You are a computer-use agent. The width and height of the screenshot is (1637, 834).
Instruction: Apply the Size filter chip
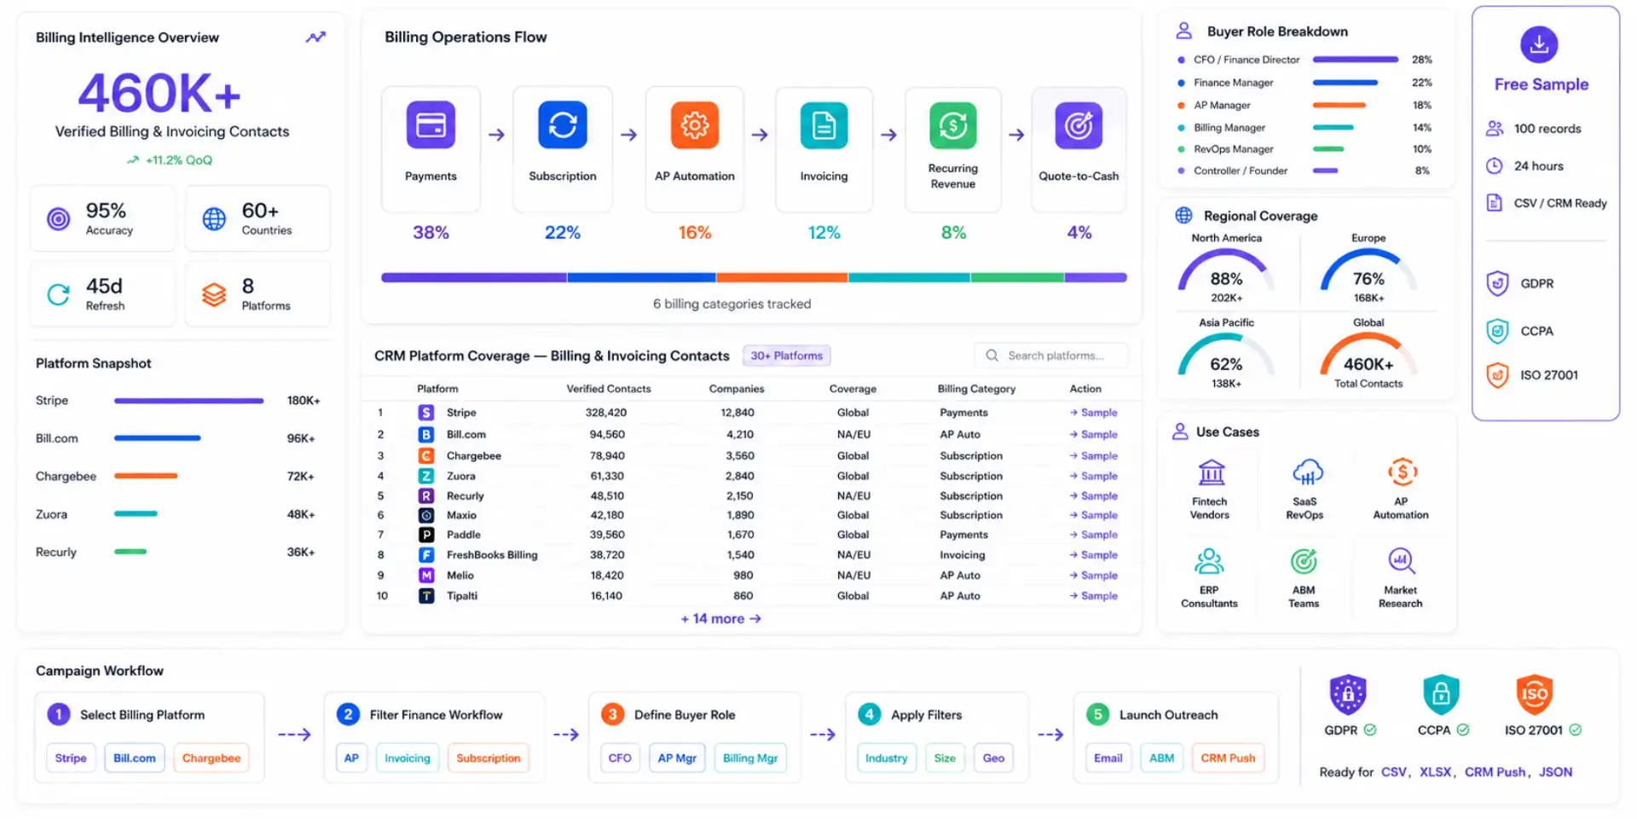(945, 758)
